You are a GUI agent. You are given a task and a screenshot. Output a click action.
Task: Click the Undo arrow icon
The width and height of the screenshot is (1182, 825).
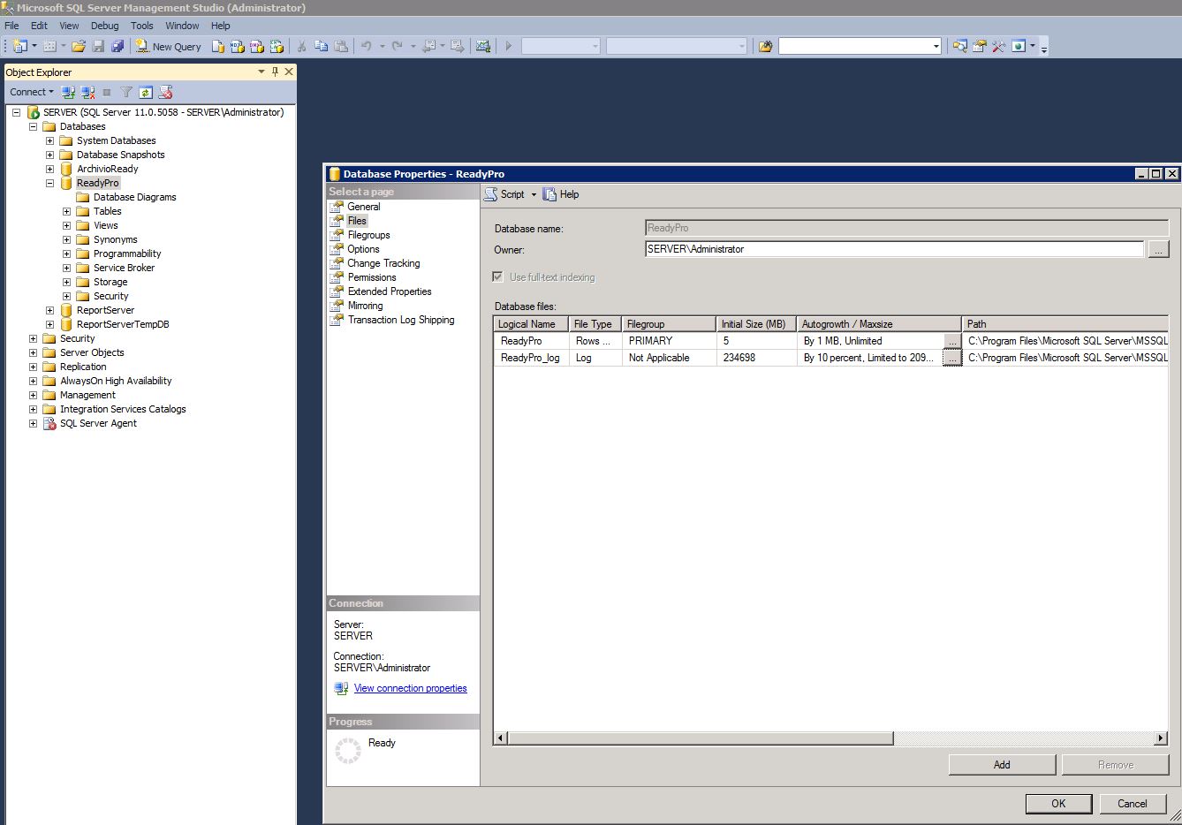coord(366,46)
